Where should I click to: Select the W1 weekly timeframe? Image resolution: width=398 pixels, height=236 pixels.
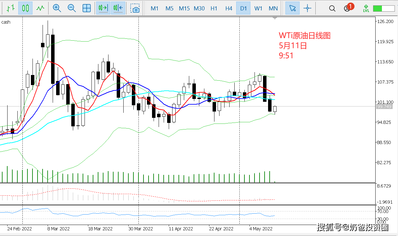[258, 8]
